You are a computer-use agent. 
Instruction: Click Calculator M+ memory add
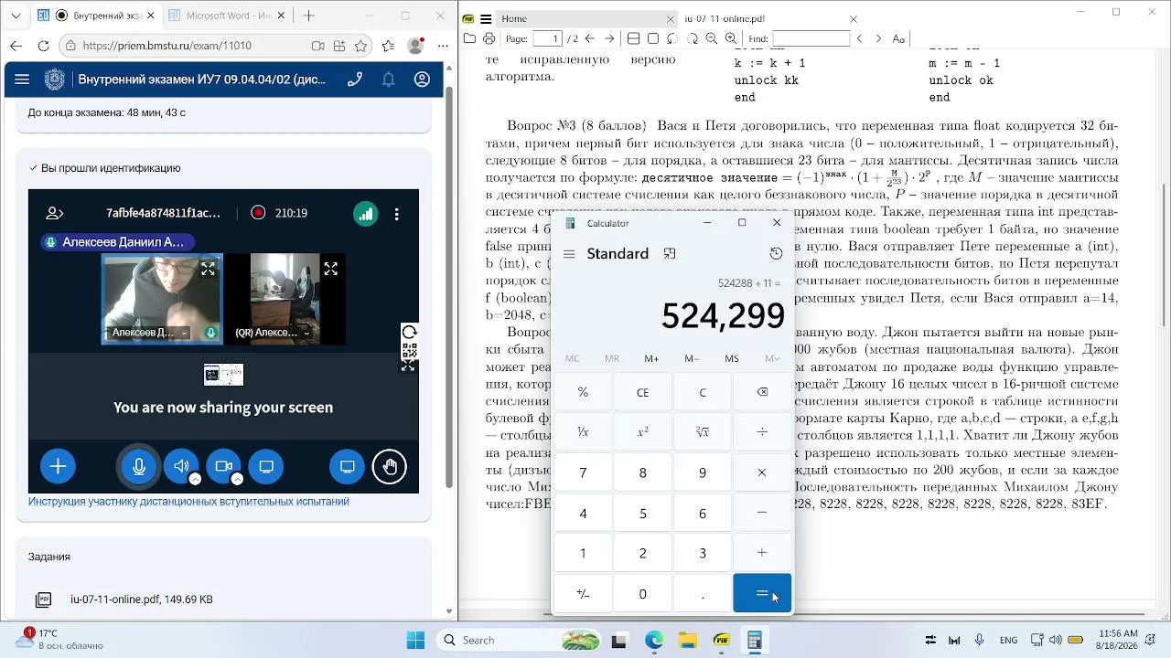tap(651, 358)
